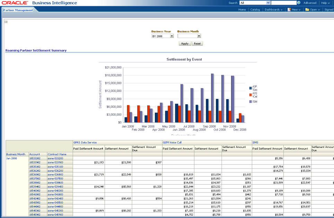Select the Partner Management tab
Screen dimensions: 334x218
click(x=18, y=10)
